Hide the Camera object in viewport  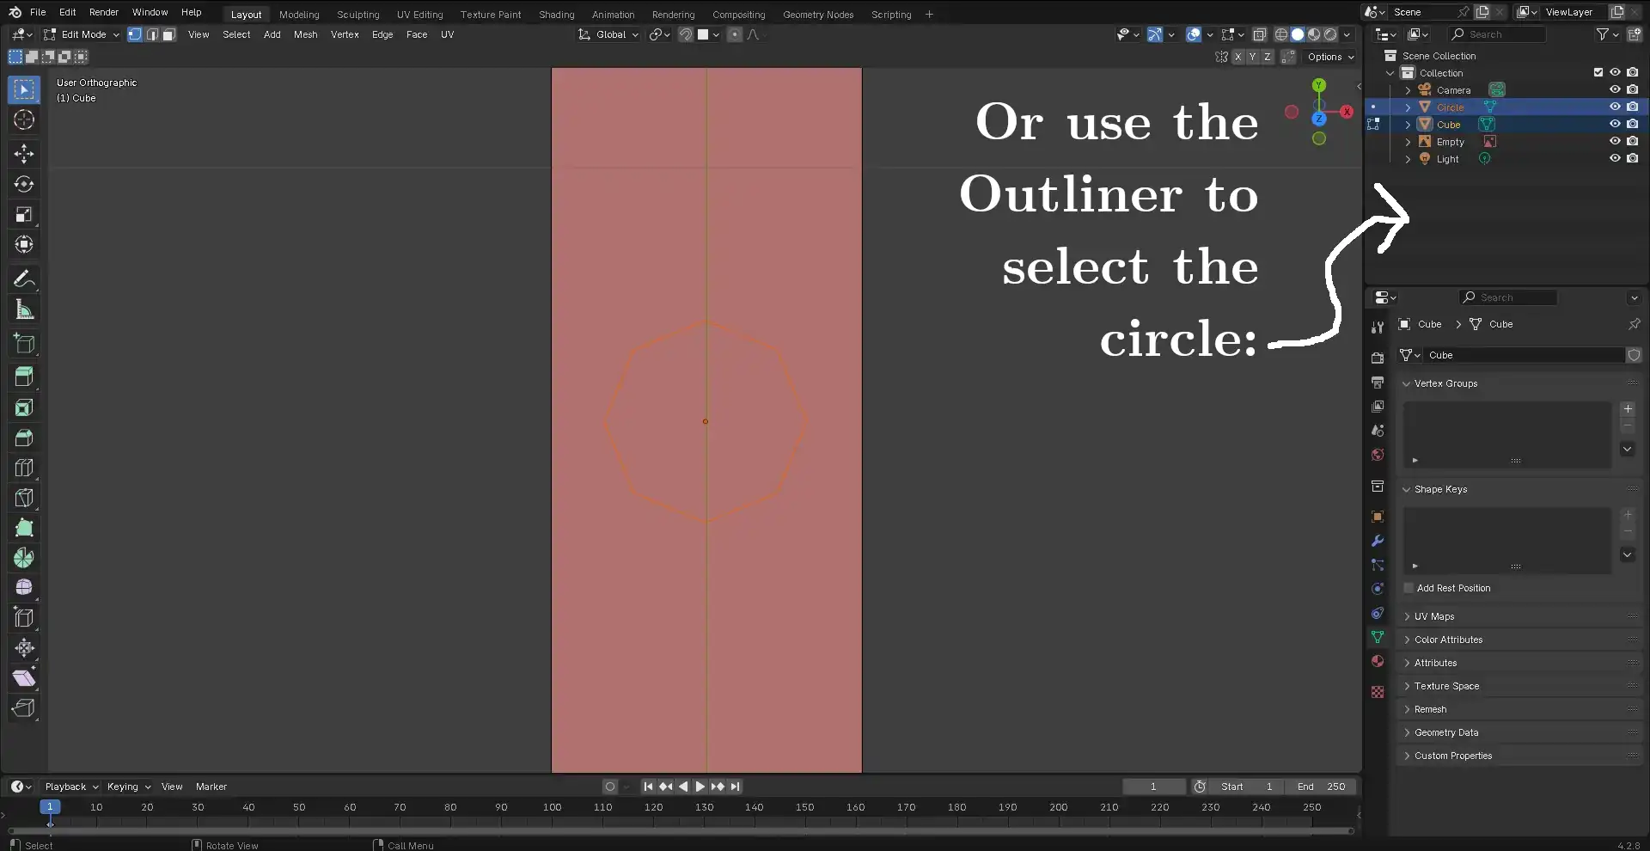tap(1615, 89)
